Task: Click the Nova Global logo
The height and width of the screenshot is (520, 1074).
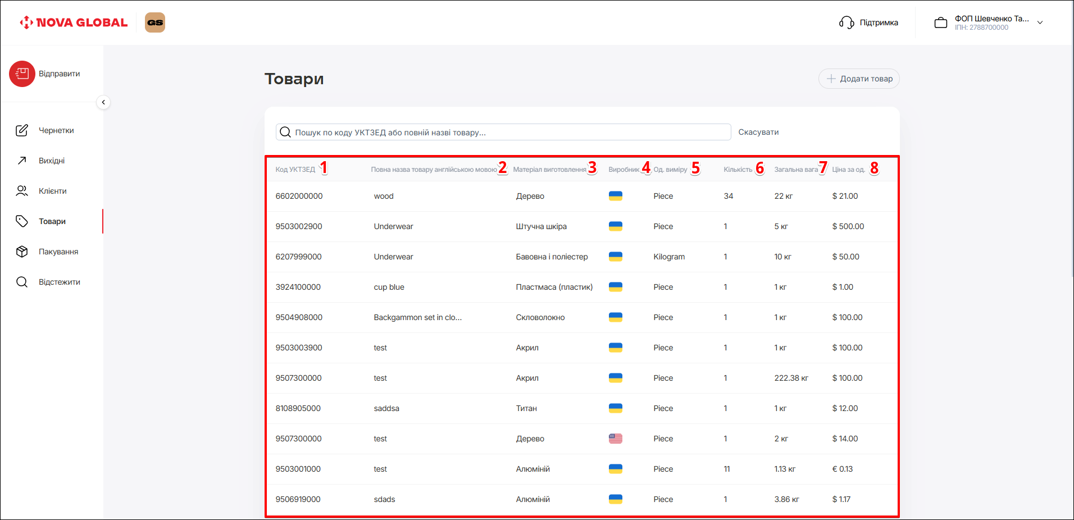Action: [x=74, y=22]
